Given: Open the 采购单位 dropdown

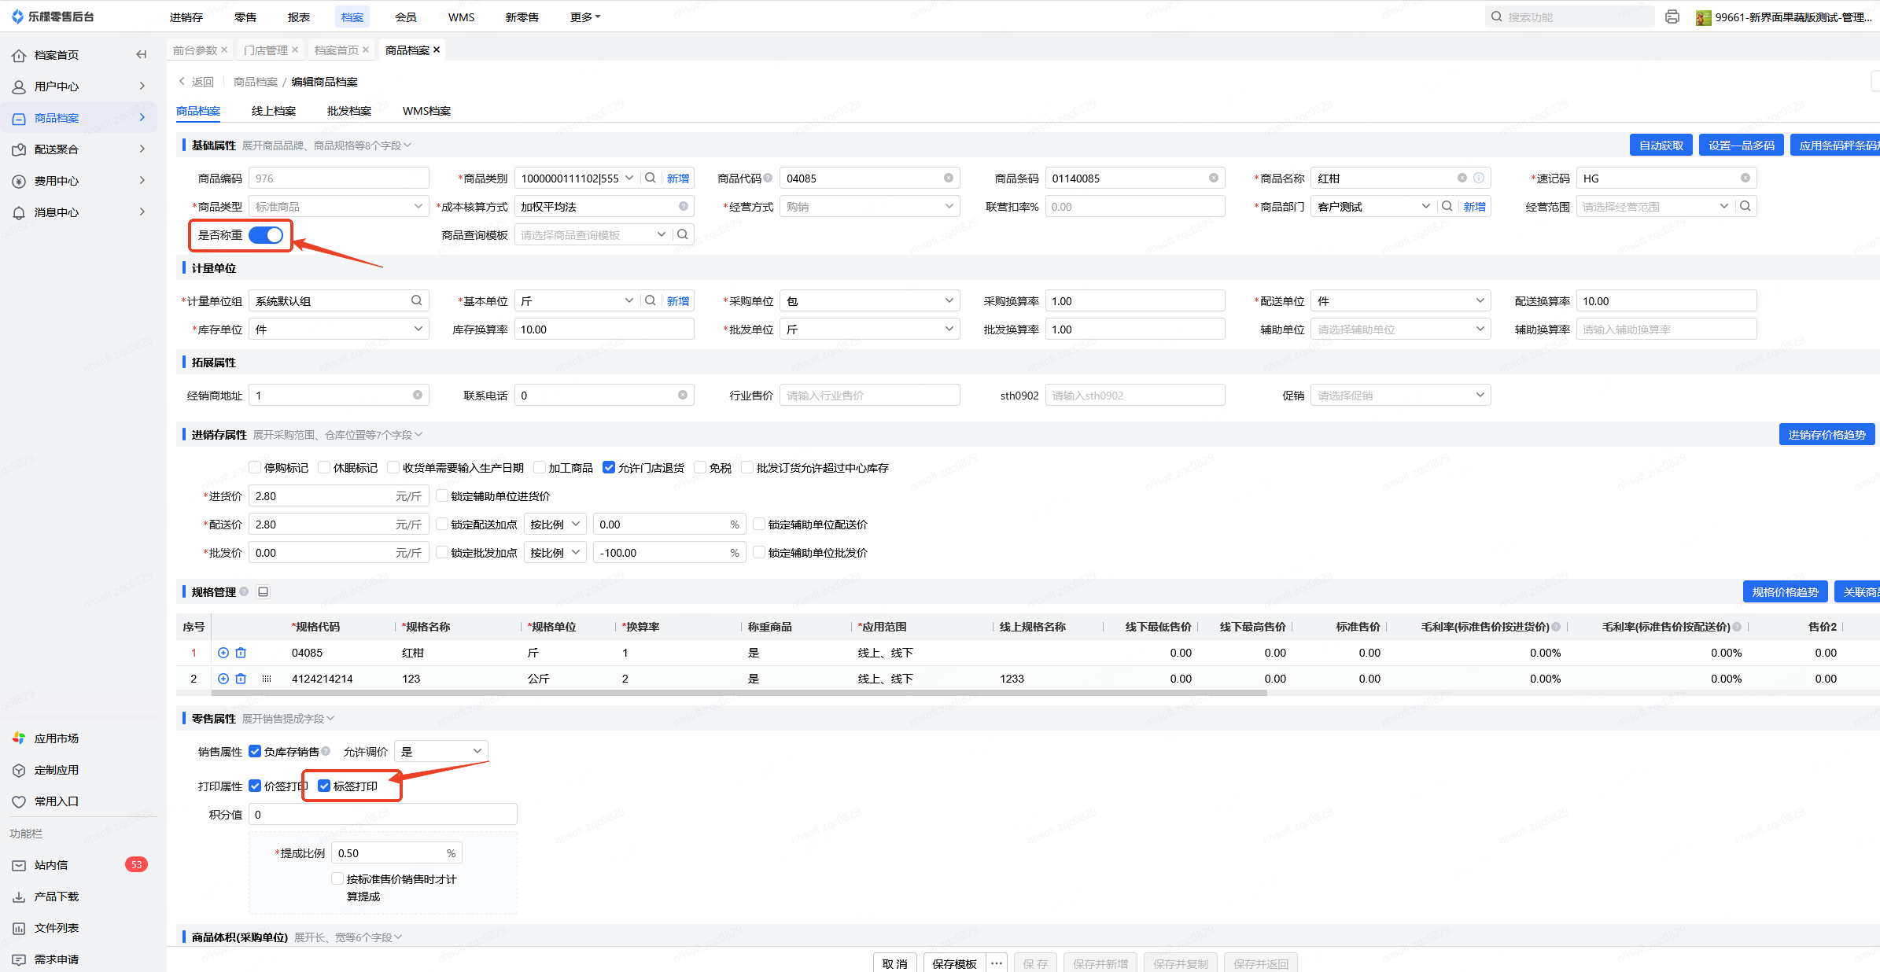Looking at the screenshot, I should pyautogui.click(x=868, y=300).
